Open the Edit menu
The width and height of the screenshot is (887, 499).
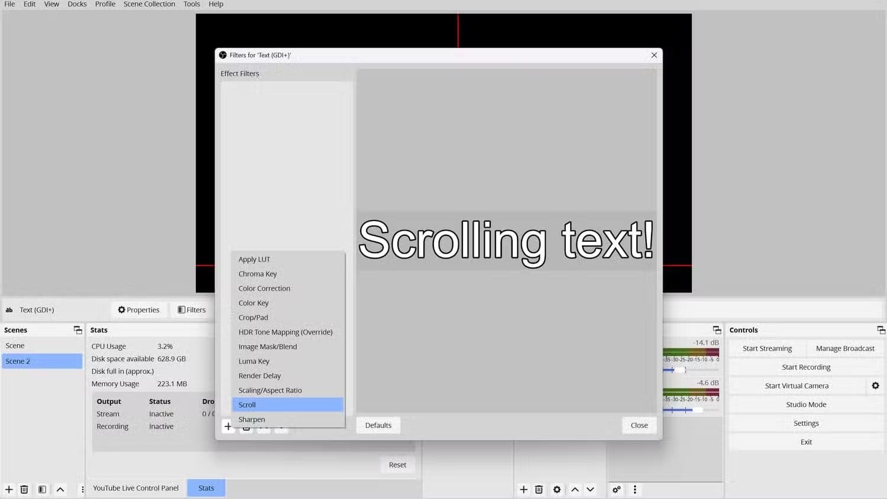(30, 4)
